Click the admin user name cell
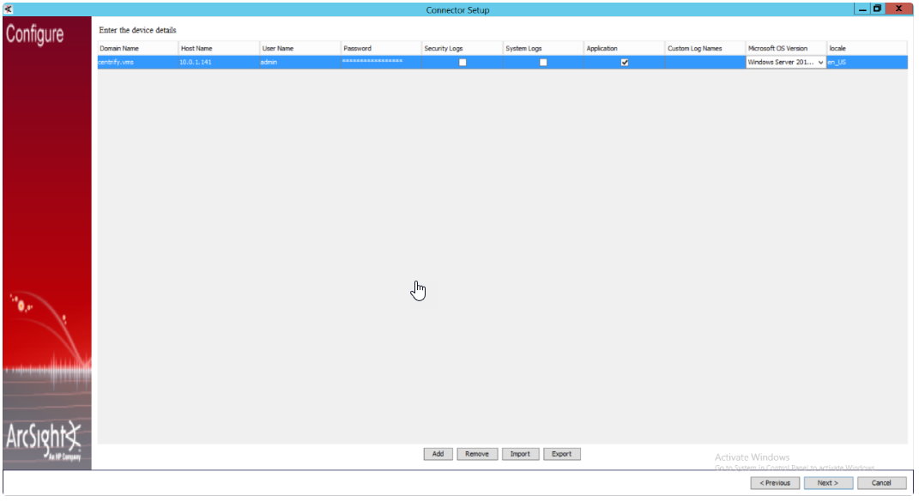Viewport: 919px width, 502px height. [299, 63]
